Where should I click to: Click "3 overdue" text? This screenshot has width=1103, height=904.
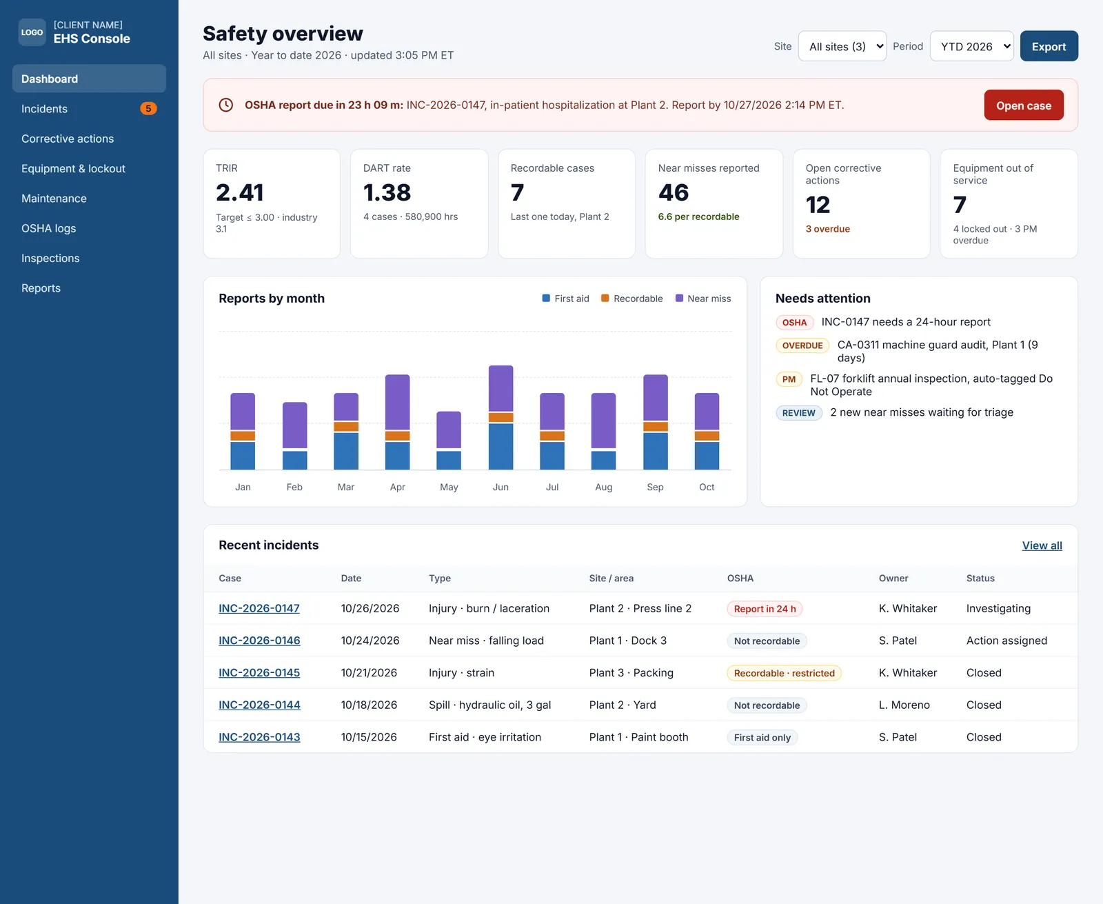point(827,229)
